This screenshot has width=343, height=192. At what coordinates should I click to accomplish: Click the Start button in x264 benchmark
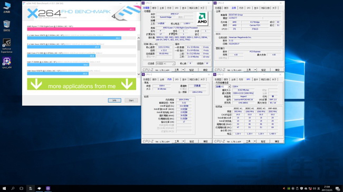[x=131, y=100]
